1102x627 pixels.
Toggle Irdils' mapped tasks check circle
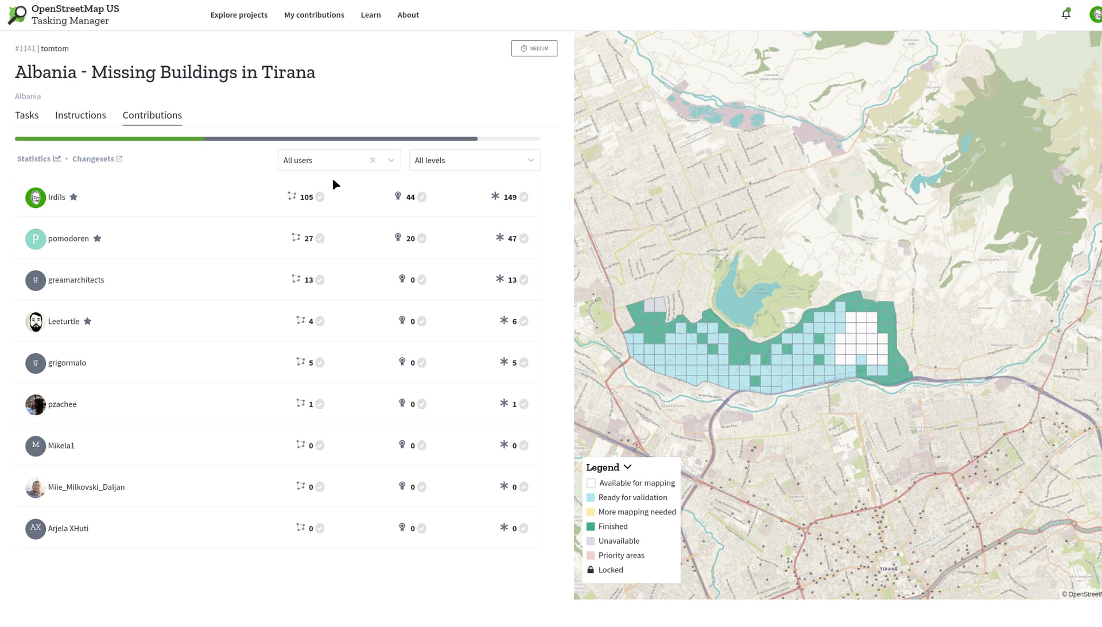(x=320, y=198)
